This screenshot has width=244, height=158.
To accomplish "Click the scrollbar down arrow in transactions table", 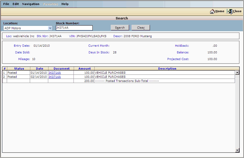I will point(237,150).
